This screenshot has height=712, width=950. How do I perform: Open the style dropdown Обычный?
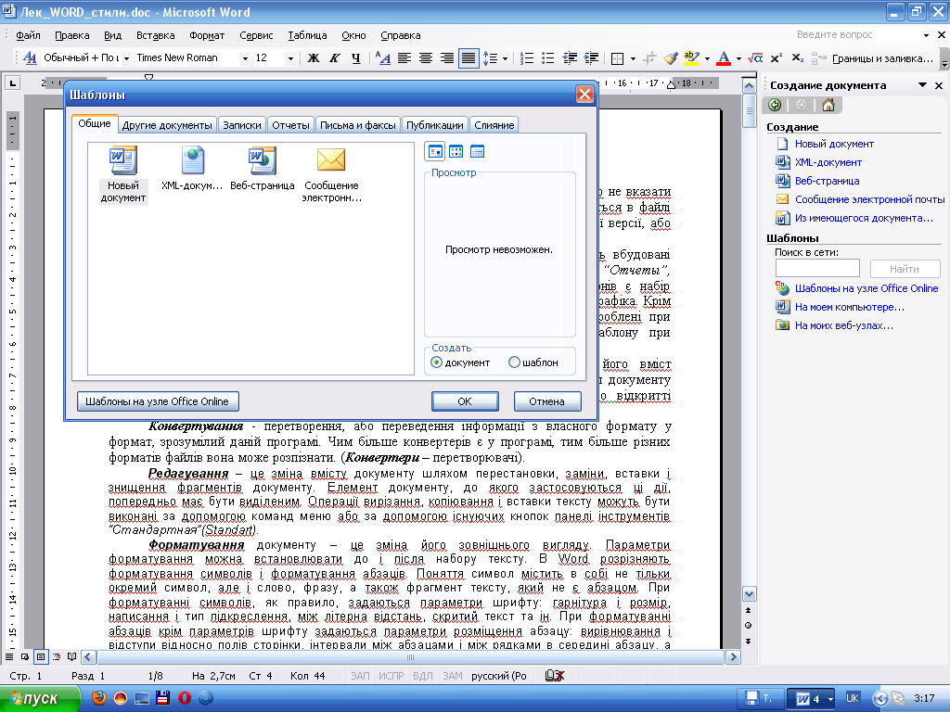click(x=126, y=58)
